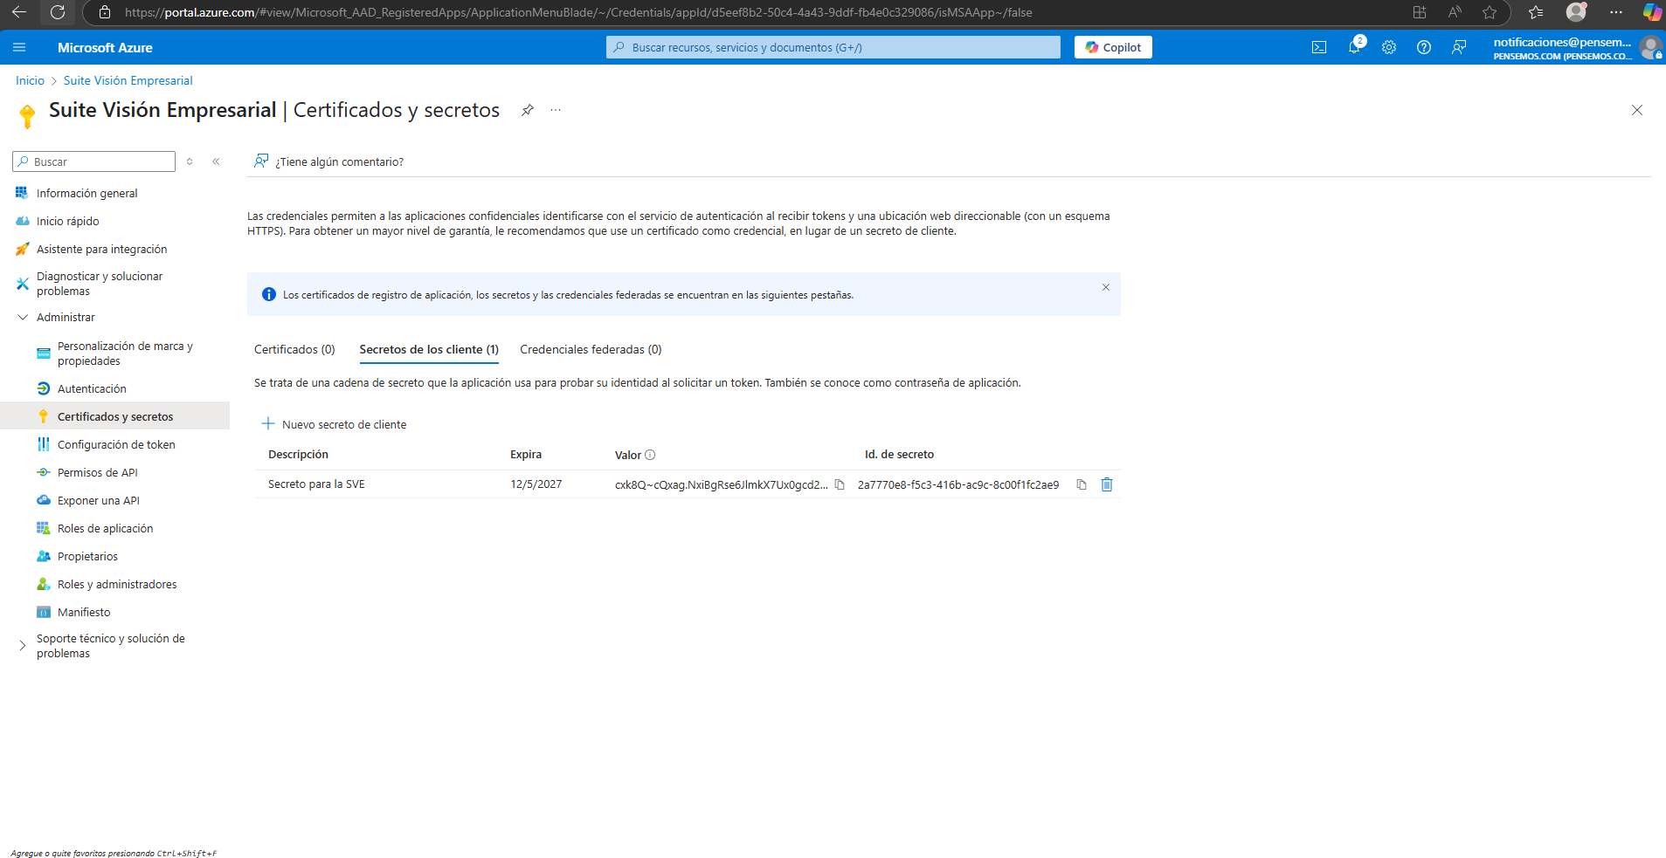Switch to Credenciales federadas (0) tab
The image size is (1666, 858).
591,349
